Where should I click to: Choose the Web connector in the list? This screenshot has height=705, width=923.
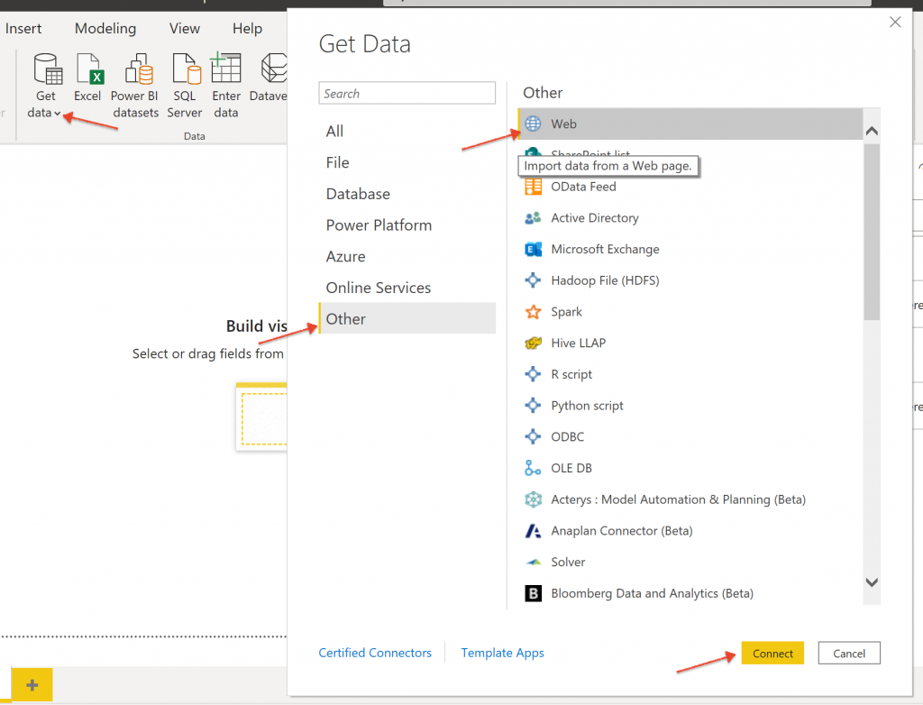pos(564,124)
